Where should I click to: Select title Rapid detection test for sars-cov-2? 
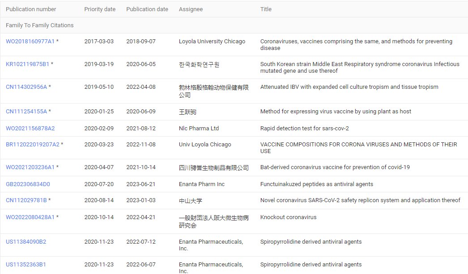pyautogui.click(x=304, y=129)
